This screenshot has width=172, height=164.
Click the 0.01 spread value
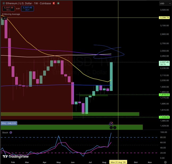pos(18,9)
